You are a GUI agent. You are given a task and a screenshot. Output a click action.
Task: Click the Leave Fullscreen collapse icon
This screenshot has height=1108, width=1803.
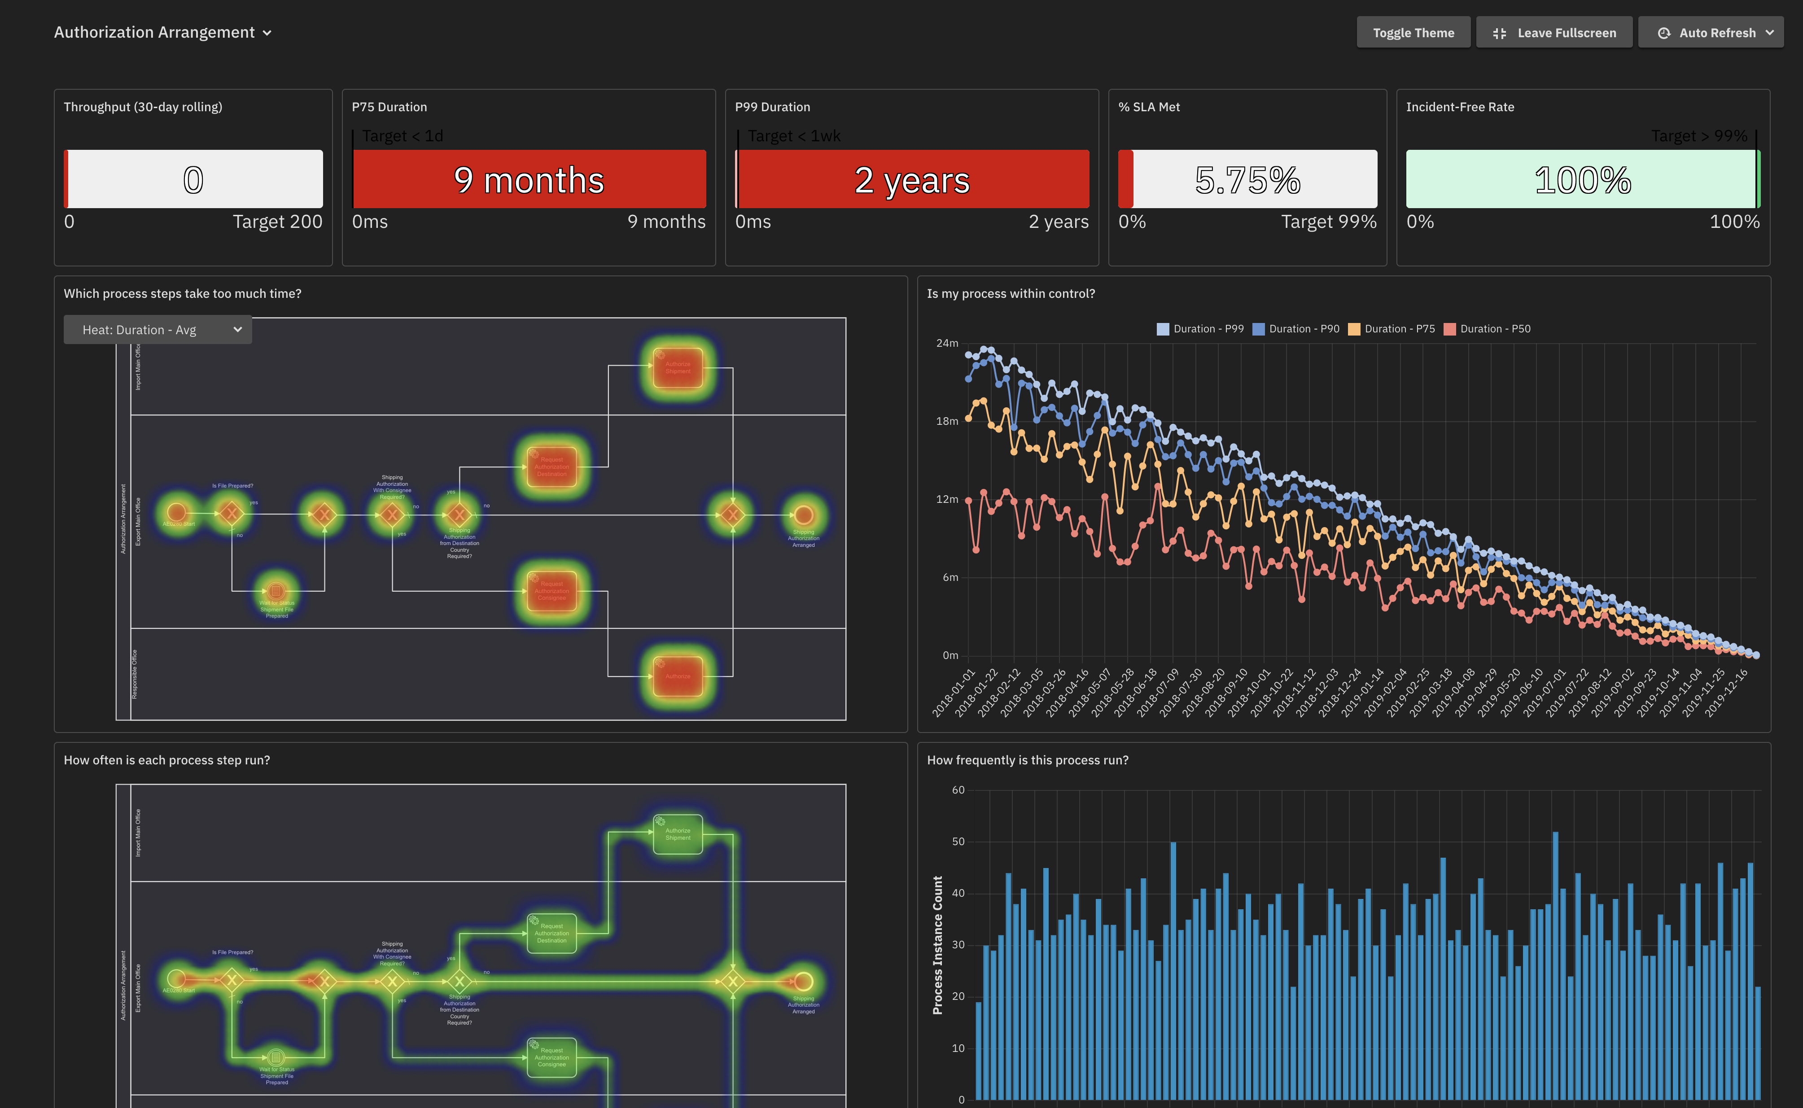click(1500, 33)
